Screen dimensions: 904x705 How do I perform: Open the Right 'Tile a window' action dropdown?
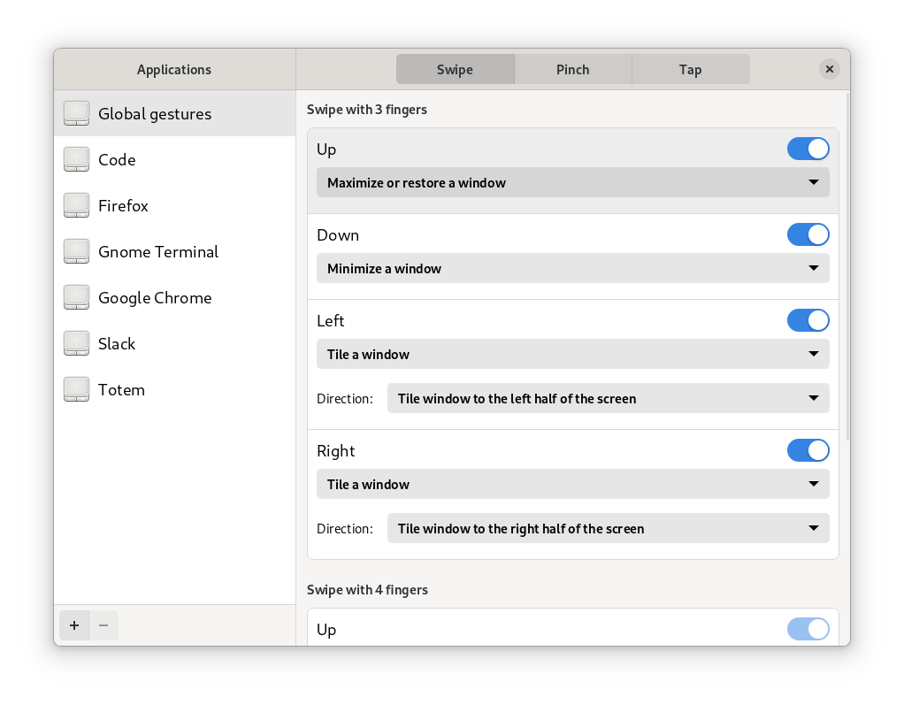coord(573,484)
